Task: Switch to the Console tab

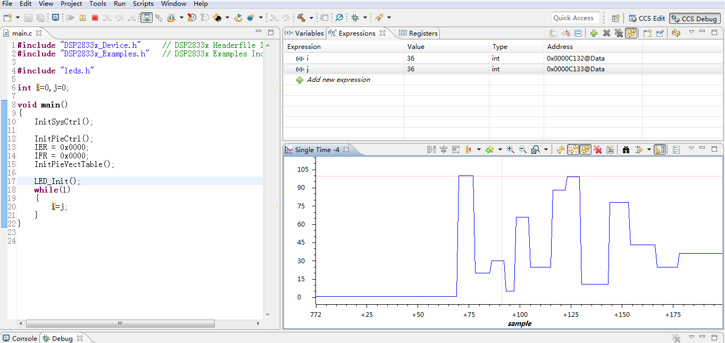Action: pyautogui.click(x=20, y=338)
